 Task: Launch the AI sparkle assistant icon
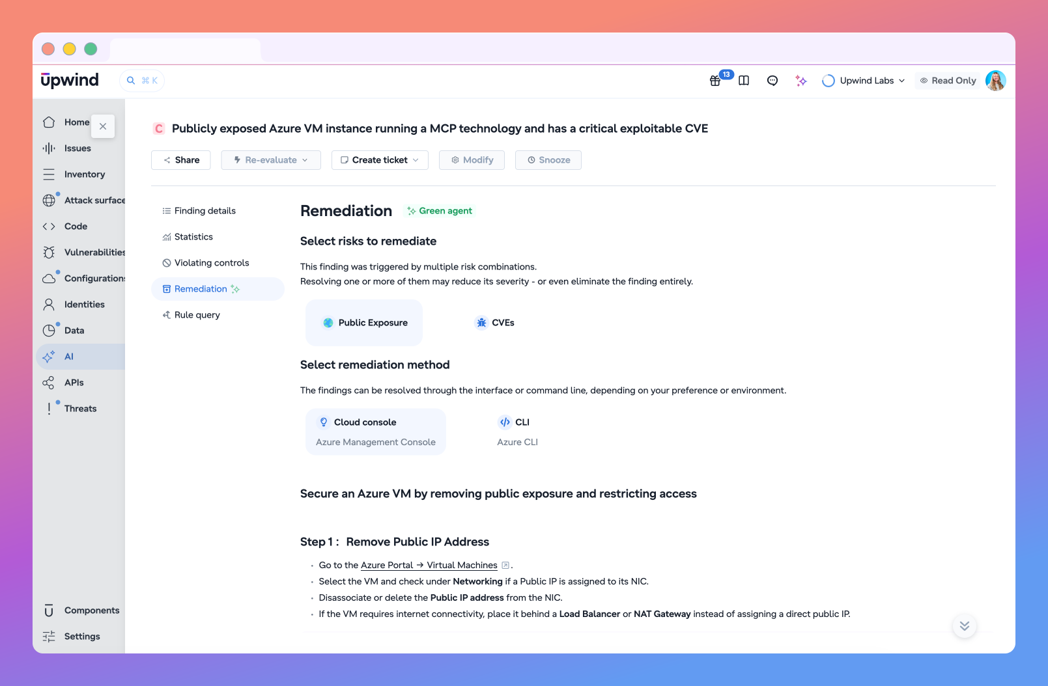[801, 81]
